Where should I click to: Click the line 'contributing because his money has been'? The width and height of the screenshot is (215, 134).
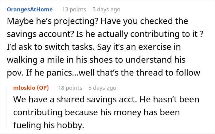pos(96,112)
